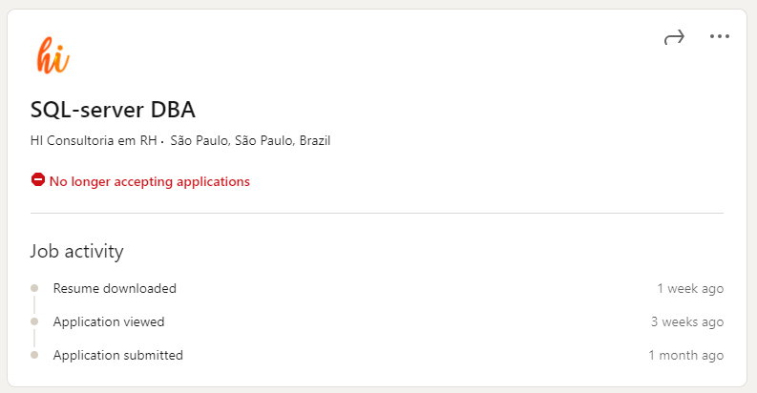Click the orange HI company logo
This screenshot has height=393, width=757.
click(x=53, y=55)
